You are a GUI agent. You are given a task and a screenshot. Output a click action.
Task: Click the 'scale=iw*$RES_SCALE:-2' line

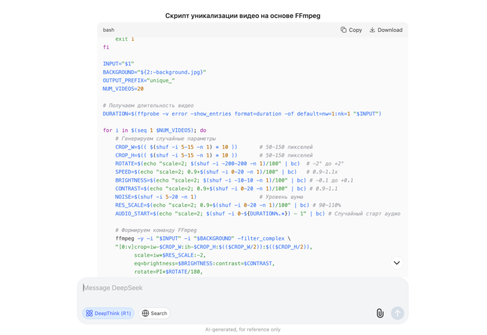point(170,255)
